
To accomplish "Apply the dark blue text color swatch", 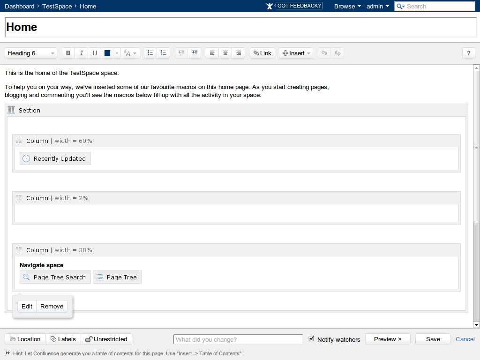I will coord(107,53).
